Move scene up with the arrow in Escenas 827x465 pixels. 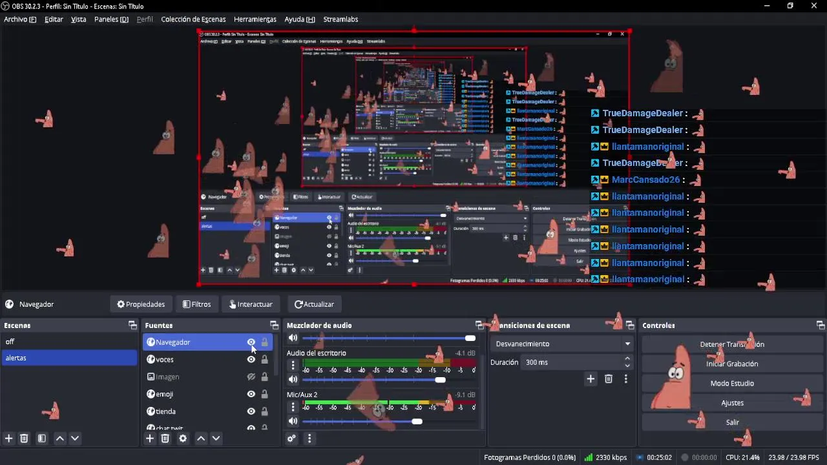coord(60,439)
